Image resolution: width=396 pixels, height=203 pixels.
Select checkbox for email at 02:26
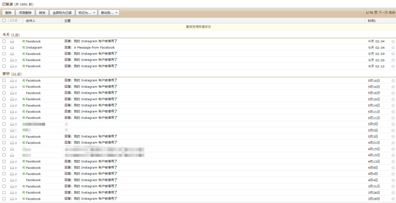(x=4, y=60)
